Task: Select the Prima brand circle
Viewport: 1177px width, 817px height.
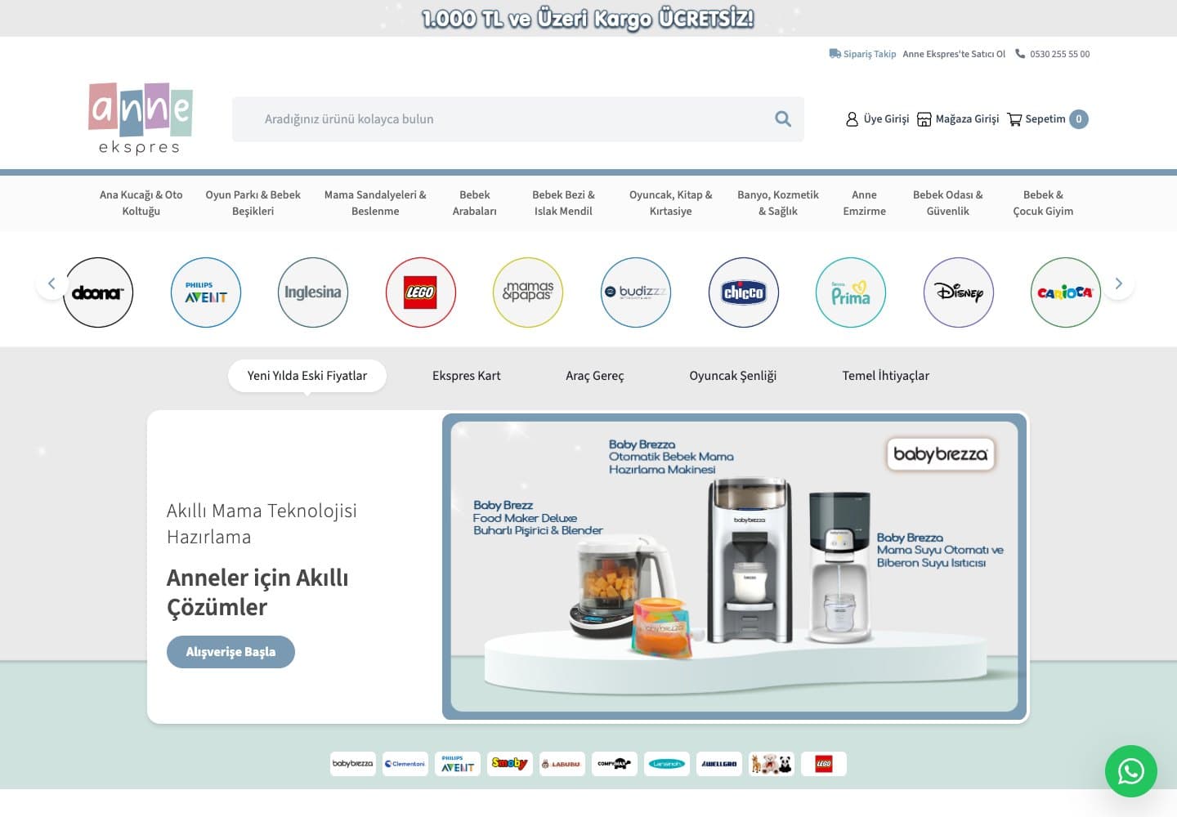Action: pos(851,292)
